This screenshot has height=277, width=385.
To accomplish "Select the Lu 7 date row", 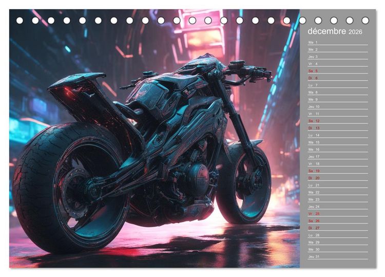I will click(x=338, y=85).
